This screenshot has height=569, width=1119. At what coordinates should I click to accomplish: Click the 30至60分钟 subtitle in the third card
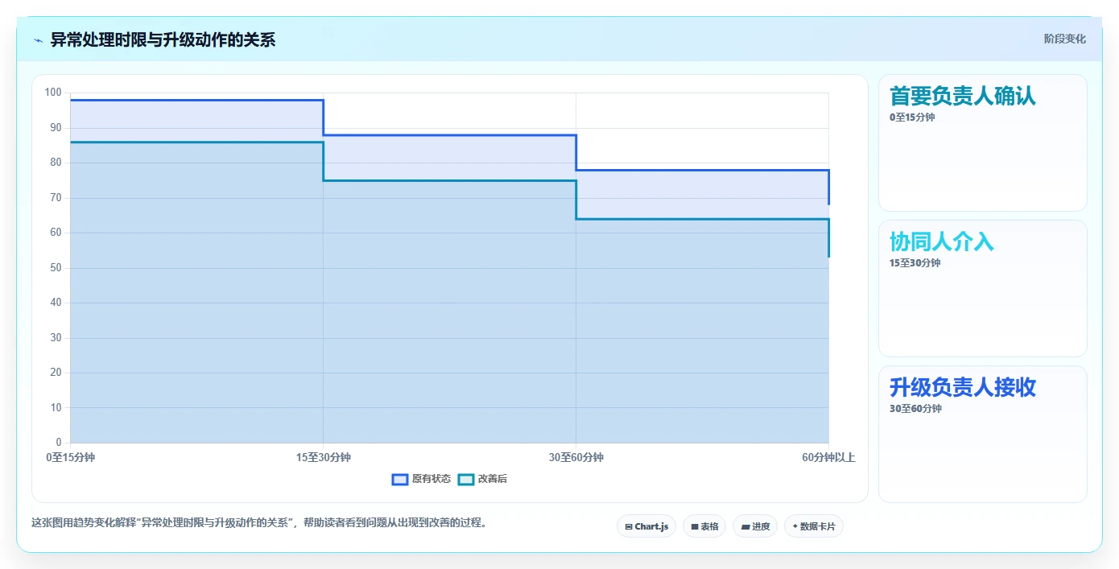click(x=915, y=409)
